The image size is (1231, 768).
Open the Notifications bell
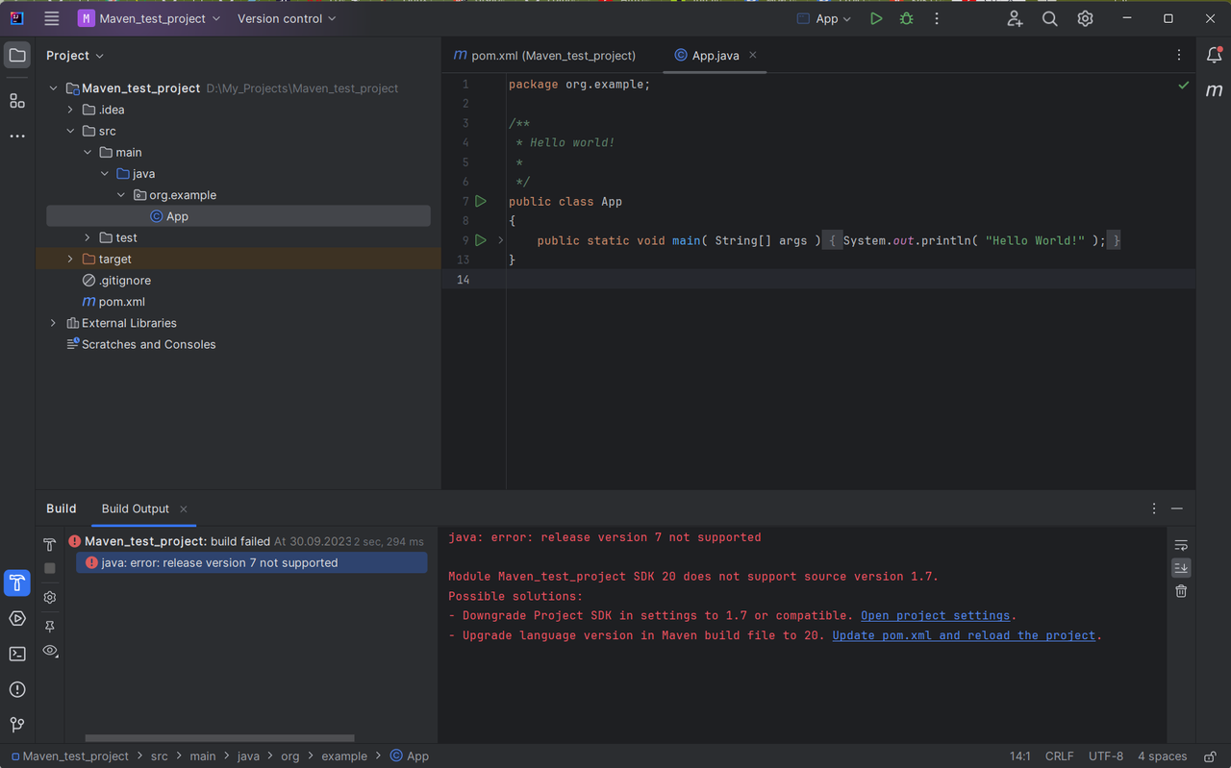(1214, 55)
